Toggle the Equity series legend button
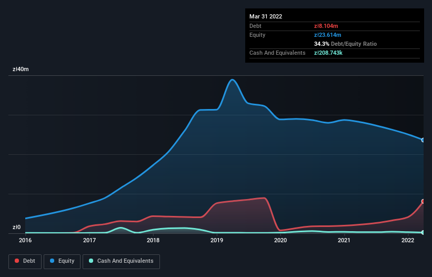432x277 pixels. [x=62, y=261]
